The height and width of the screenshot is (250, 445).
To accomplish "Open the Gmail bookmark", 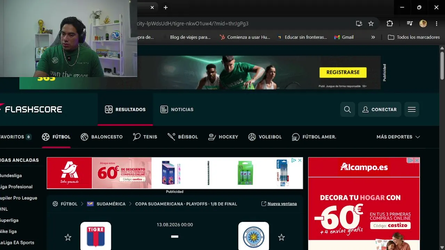I will 344,37.
